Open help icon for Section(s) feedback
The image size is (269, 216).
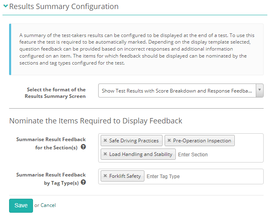[x=83, y=147]
